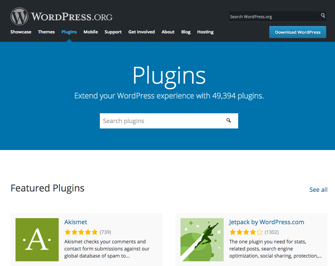This screenshot has width=335, height=266.
Task: Click the Jetpack description text
Action: pyautogui.click(x=276, y=249)
